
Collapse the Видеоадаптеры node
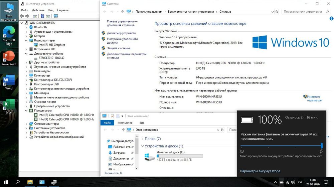(x=26, y=40)
